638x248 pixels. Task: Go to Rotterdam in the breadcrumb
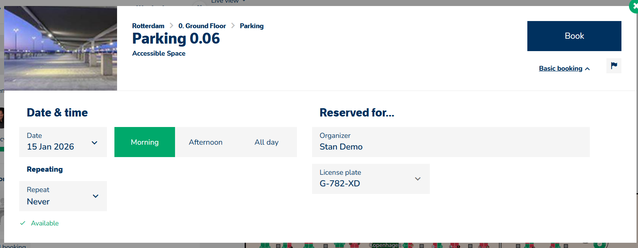(x=148, y=26)
